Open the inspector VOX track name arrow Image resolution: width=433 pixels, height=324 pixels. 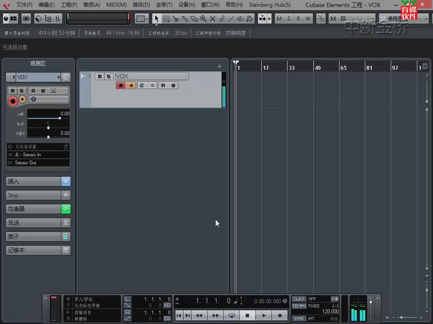(x=59, y=77)
